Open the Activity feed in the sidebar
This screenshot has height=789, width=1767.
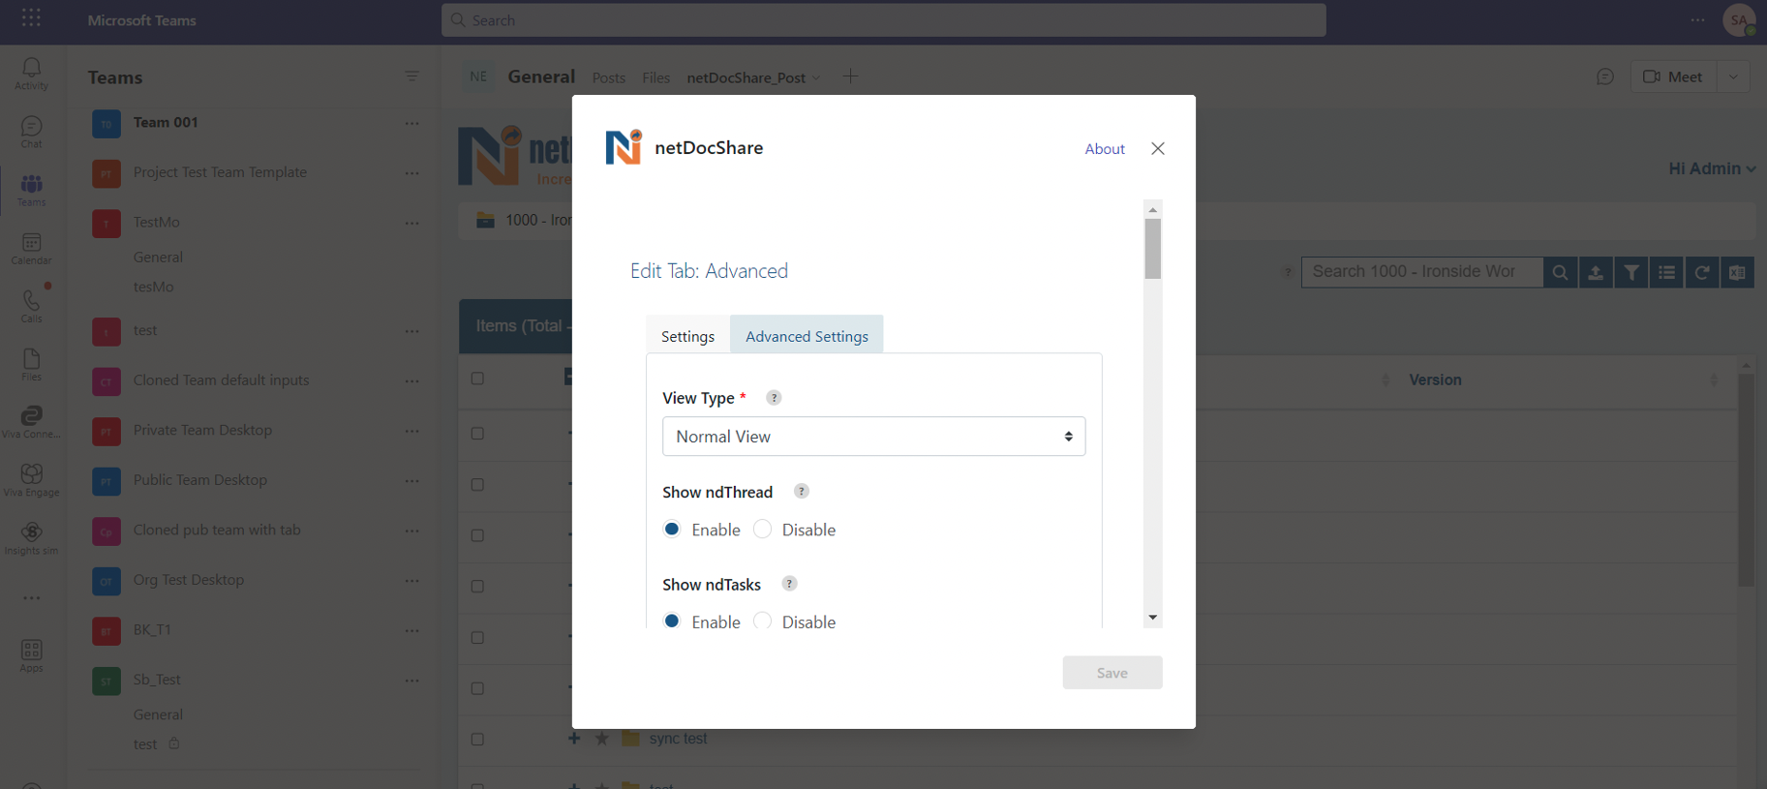tap(31, 74)
